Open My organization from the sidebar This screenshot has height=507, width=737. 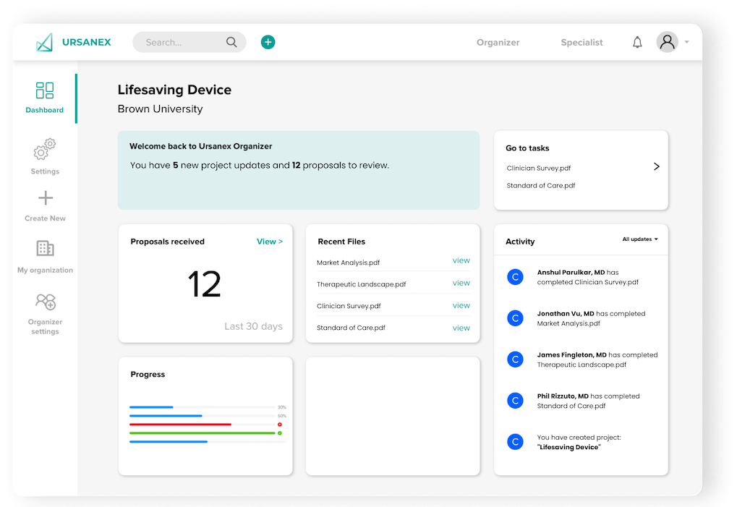coord(44,249)
